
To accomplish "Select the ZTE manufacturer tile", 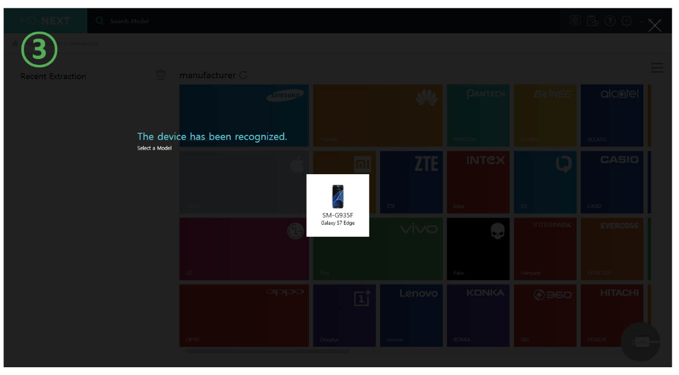I will [x=411, y=182].
